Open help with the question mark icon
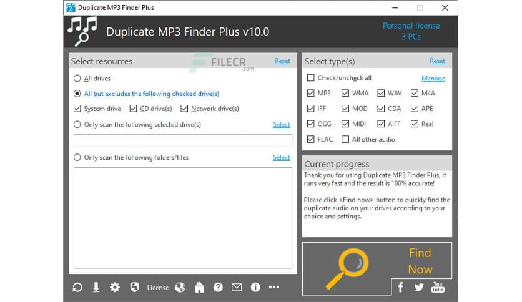The image size is (522, 302). pos(218,287)
